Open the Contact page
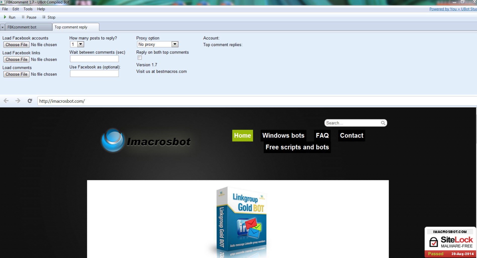The width and height of the screenshot is (477, 258). pos(352,135)
